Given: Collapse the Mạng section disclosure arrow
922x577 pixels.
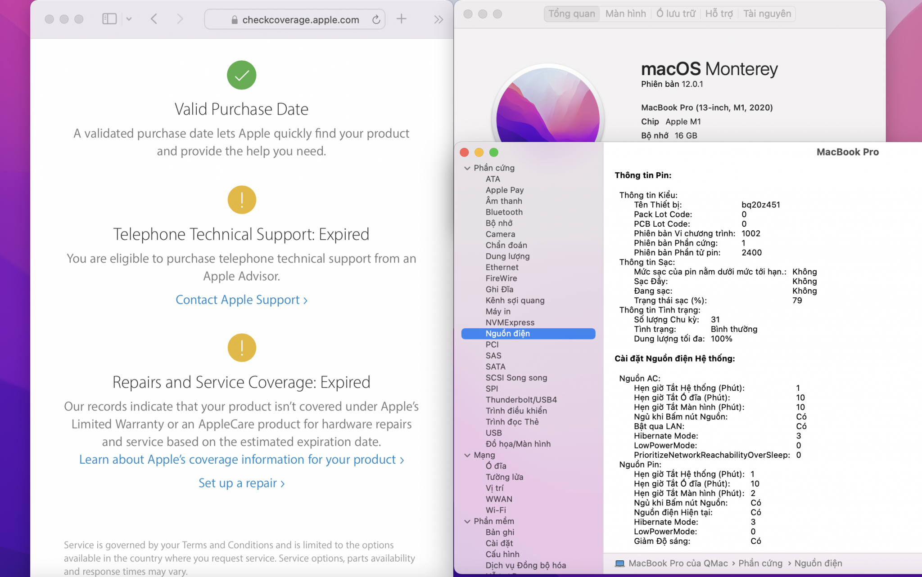Looking at the screenshot, I should pos(467,455).
